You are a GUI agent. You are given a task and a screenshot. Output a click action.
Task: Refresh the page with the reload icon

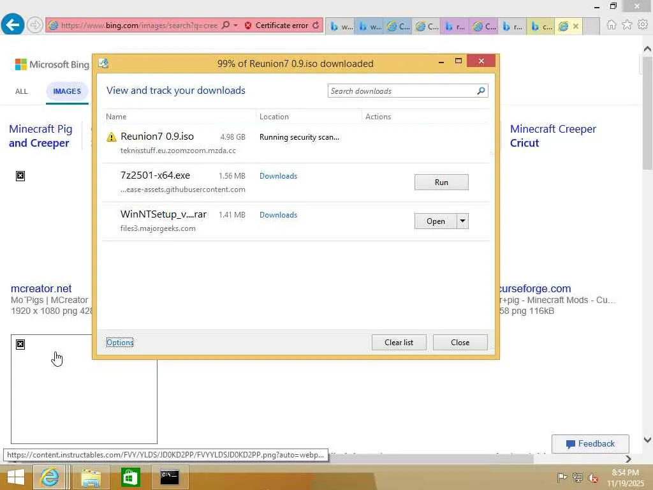click(x=316, y=26)
